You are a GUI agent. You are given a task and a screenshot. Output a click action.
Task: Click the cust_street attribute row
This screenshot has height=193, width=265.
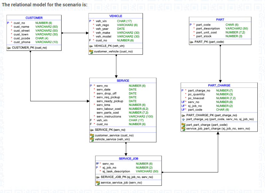click(34, 31)
